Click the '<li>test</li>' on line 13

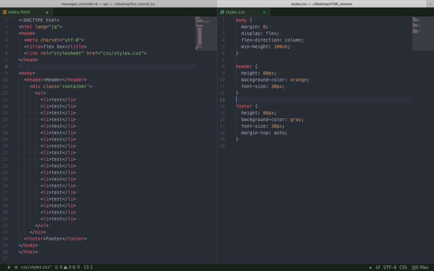pyautogui.click(x=58, y=100)
